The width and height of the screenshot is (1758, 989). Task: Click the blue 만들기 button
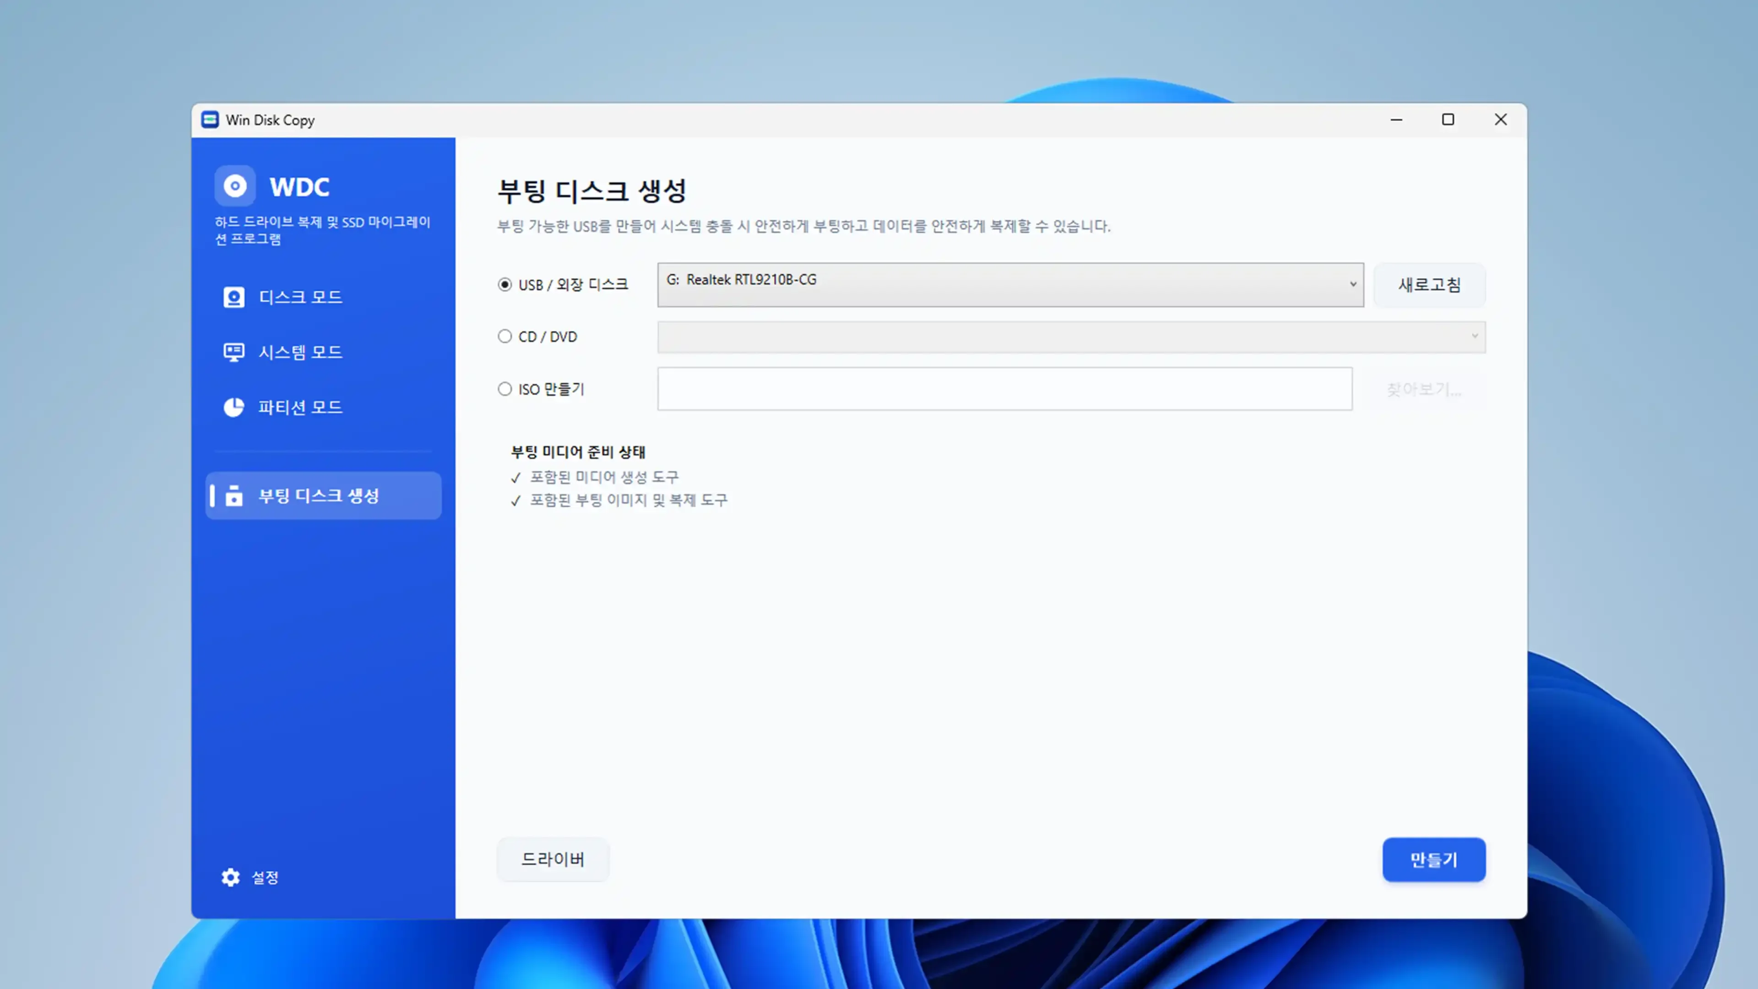pyautogui.click(x=1434, y=859)
